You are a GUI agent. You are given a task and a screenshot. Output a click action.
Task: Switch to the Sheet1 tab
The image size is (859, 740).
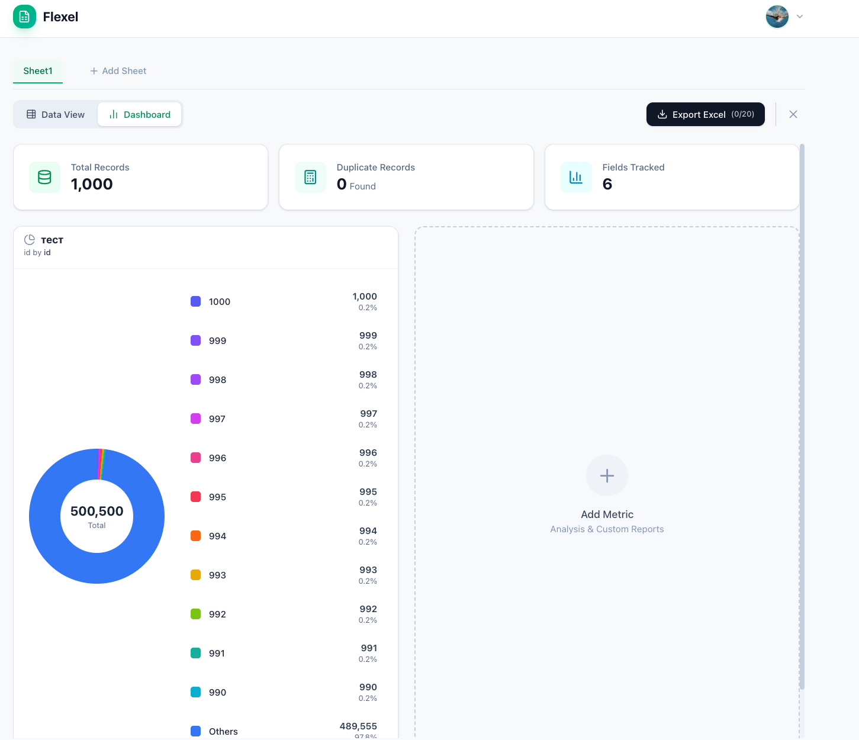pyautogui.click(x=38, y=70)
